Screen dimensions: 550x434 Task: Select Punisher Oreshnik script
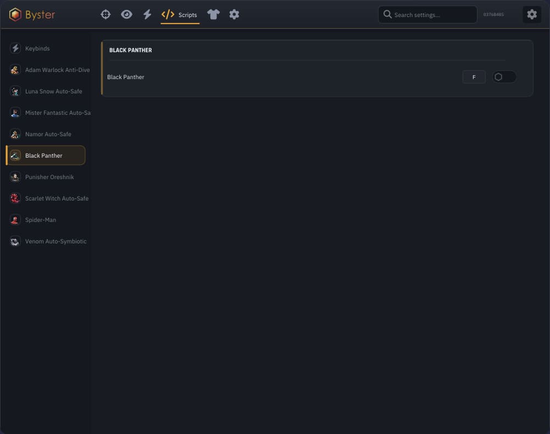46,177
